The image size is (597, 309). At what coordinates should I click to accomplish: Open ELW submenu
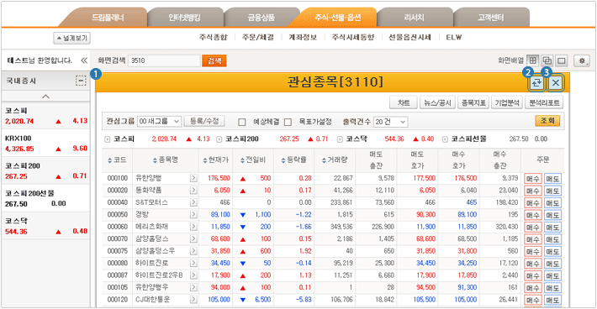point(454,37)
